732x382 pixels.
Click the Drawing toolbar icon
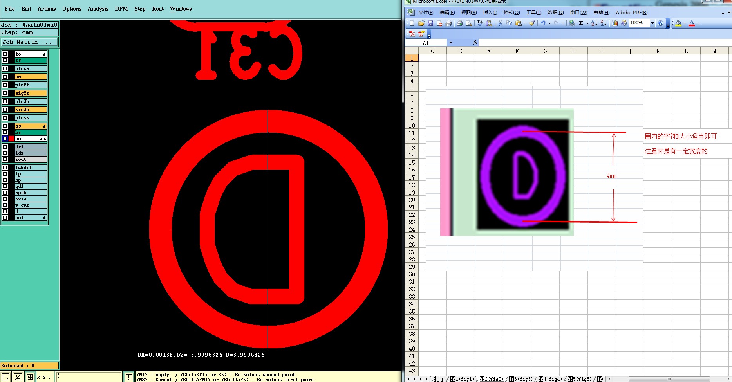pyautogui.click(x=624, y=23)
